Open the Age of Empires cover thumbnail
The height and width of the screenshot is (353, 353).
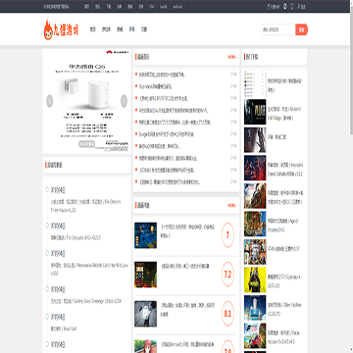pos(255,224)
